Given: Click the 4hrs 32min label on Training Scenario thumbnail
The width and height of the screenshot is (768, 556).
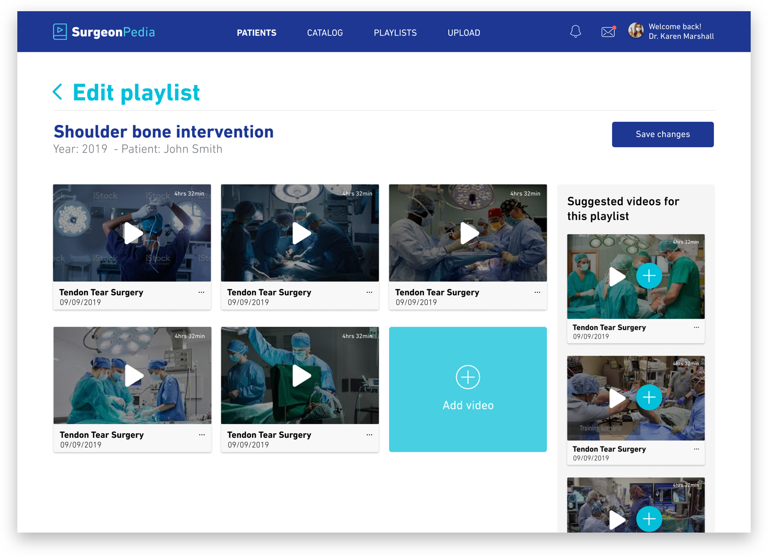Looking at the screenshot, I should point(685,364).
